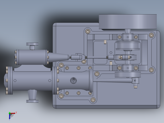Image resolution: width=164 pixels, height=123 pixels.
Task: Click the small hole in the frame near the pulley
Action: 111,52
